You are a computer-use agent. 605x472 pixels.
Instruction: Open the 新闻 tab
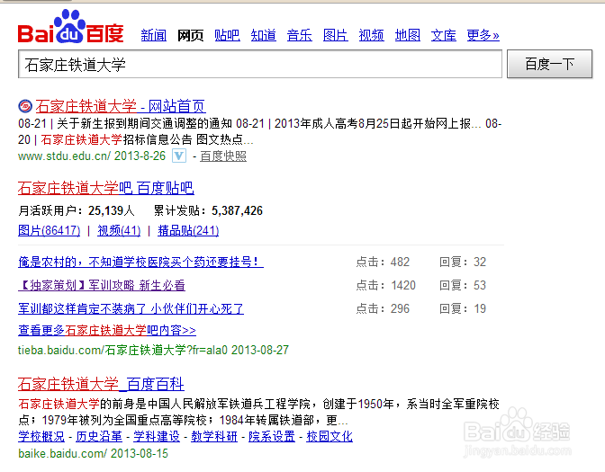coord(154,35)
